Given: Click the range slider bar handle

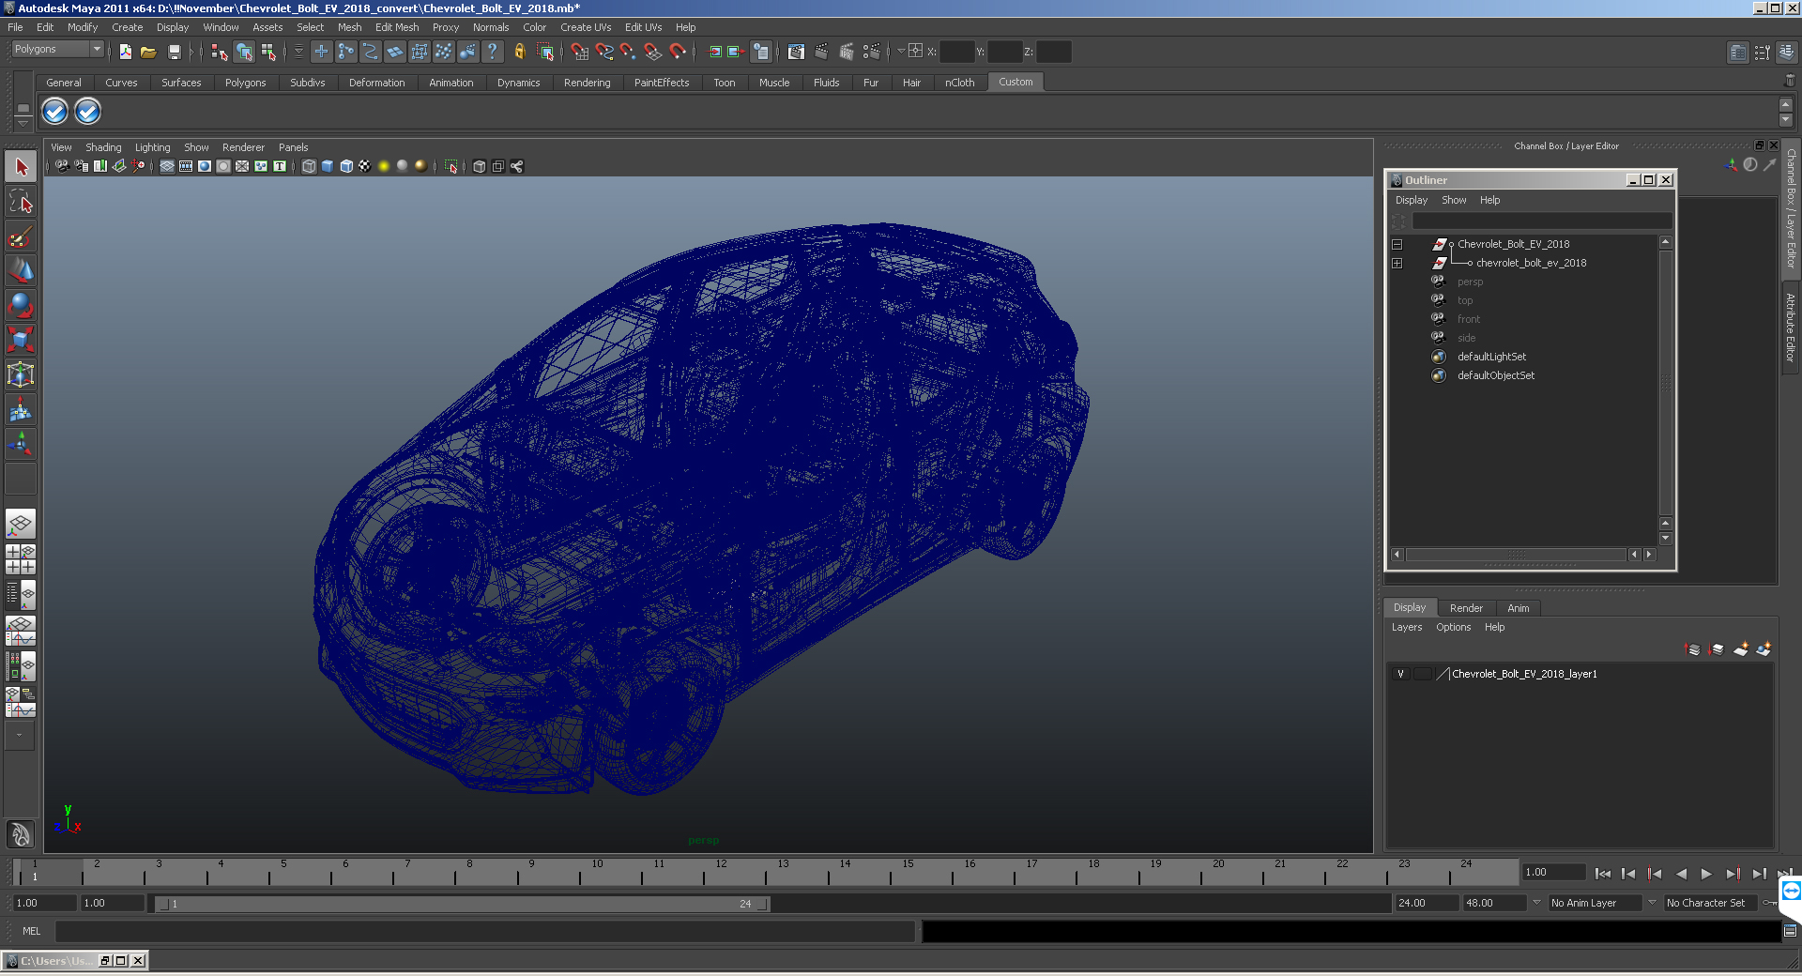Looking at the screenshot, I should pyautogui.click(x=464, y=904).
